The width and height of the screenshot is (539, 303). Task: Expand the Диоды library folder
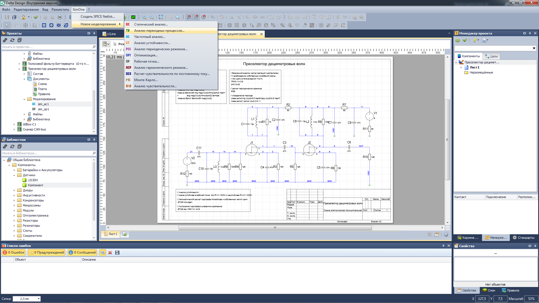click(14, 190)
